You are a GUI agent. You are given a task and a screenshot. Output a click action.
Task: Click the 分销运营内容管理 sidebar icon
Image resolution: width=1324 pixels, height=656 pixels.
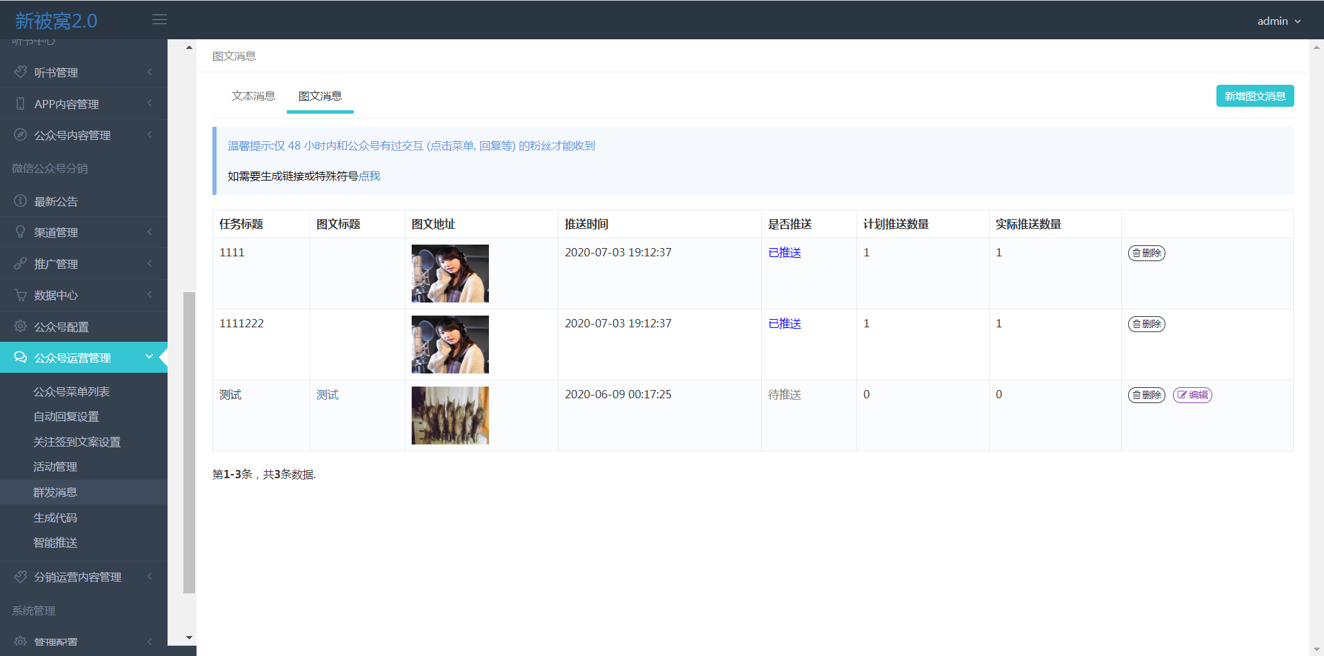(21, 576)
